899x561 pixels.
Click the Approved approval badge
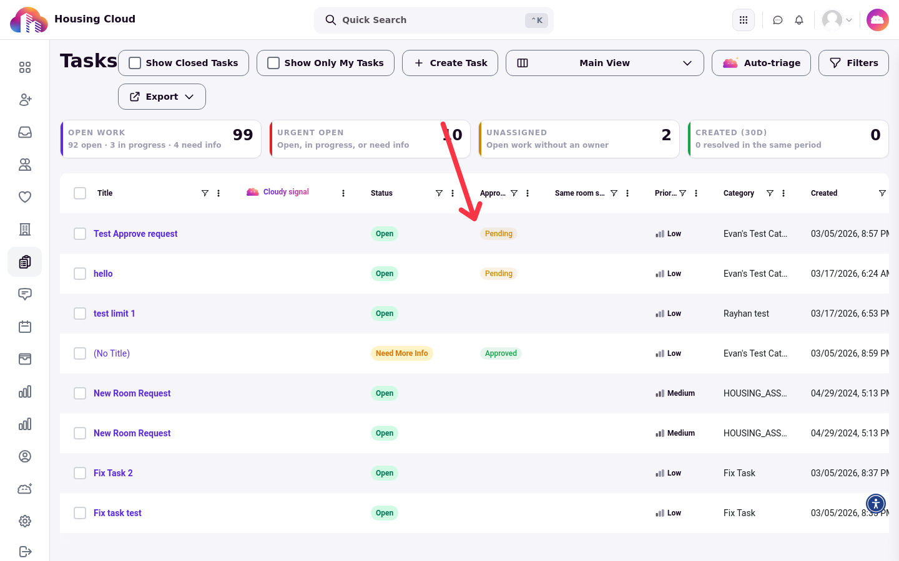(x=501, y=353)
